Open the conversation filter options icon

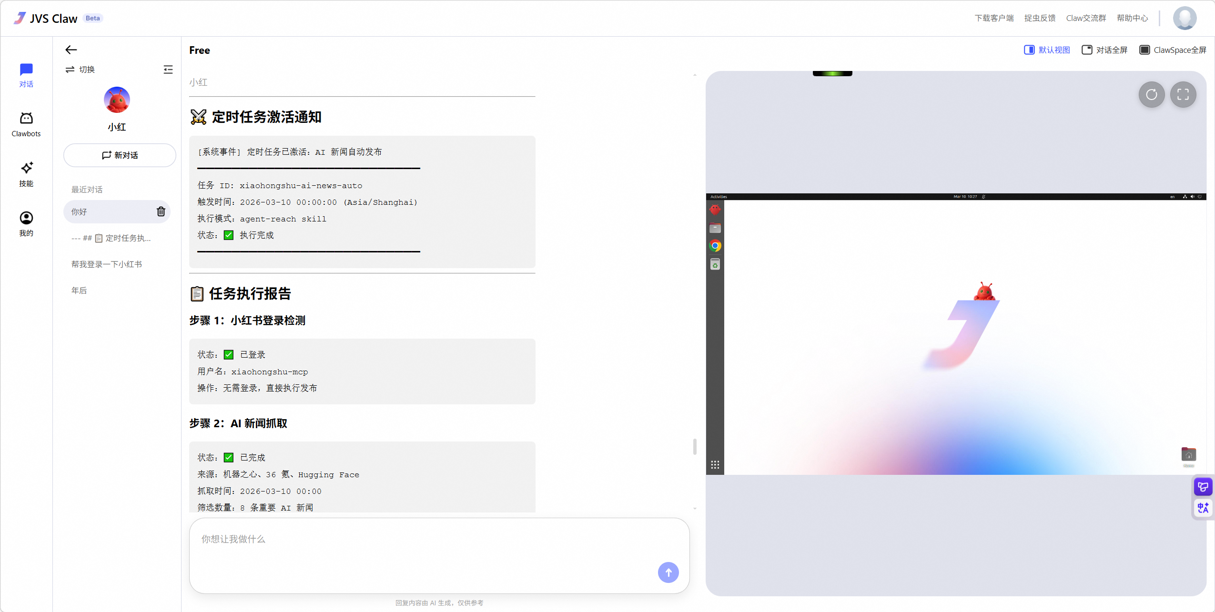coord(169,69)
